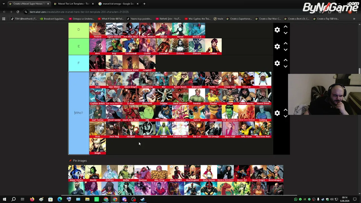Move tier D row down
The height and width of the screenshot is (203, 361).
[285, 33]
